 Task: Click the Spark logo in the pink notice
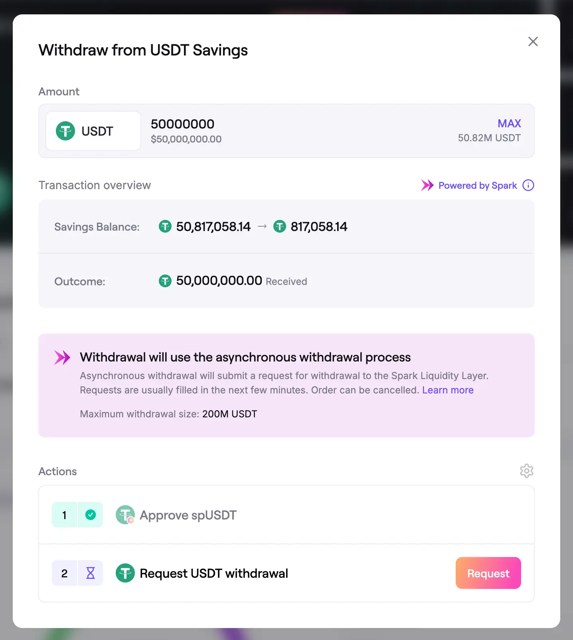coord(62,358)
